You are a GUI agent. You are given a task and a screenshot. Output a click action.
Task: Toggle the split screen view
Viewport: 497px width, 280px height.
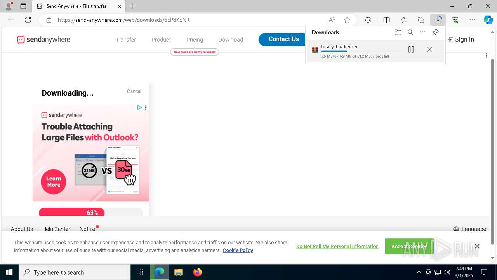[386, 20]
